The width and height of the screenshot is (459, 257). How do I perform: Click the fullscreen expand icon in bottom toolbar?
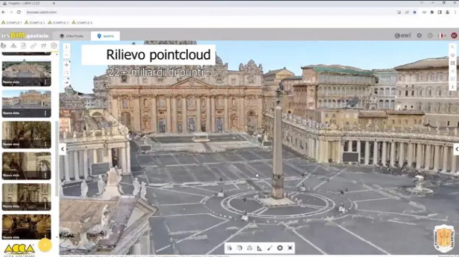(290, 248)
